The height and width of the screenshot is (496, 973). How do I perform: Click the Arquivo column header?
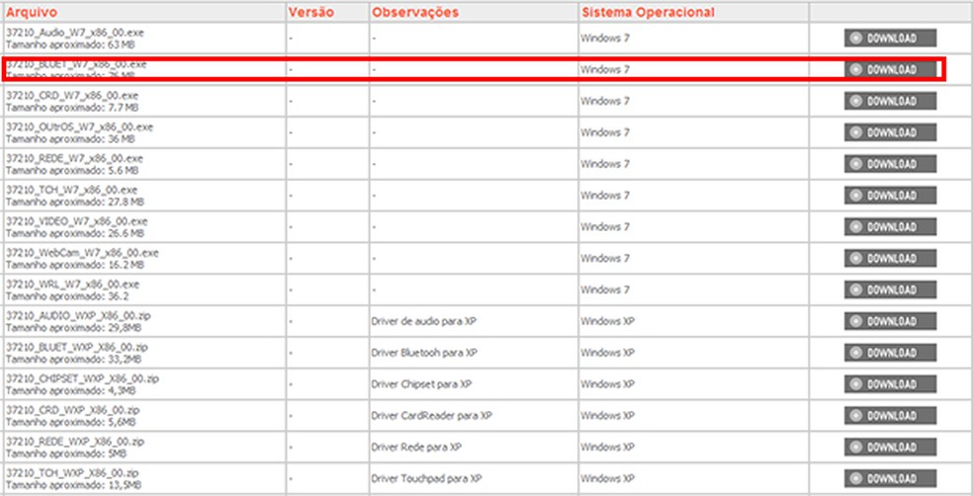32,13
